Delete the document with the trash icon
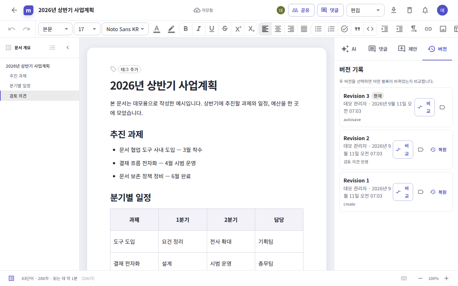Viewport: 458px width, 286px height. click(410, 10)
